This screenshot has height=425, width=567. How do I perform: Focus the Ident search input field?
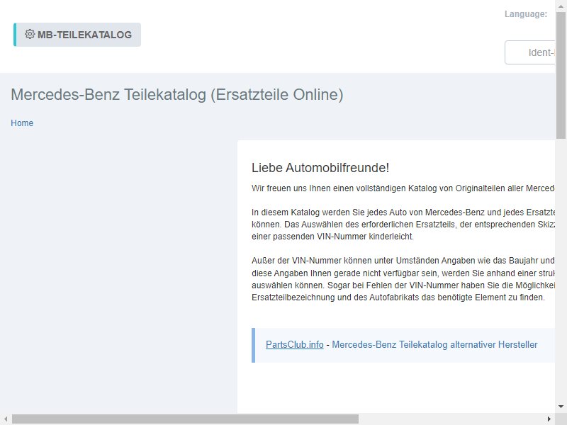[x=529, y=52]
